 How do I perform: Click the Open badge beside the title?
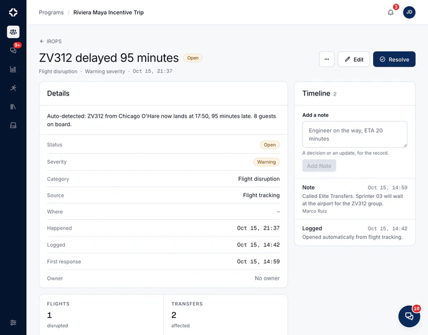(x=193, y=58)
